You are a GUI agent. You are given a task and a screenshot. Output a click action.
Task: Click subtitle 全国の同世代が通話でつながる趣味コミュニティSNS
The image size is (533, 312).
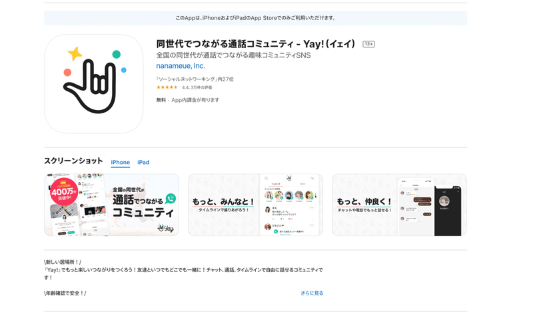(x=234, y=55)
